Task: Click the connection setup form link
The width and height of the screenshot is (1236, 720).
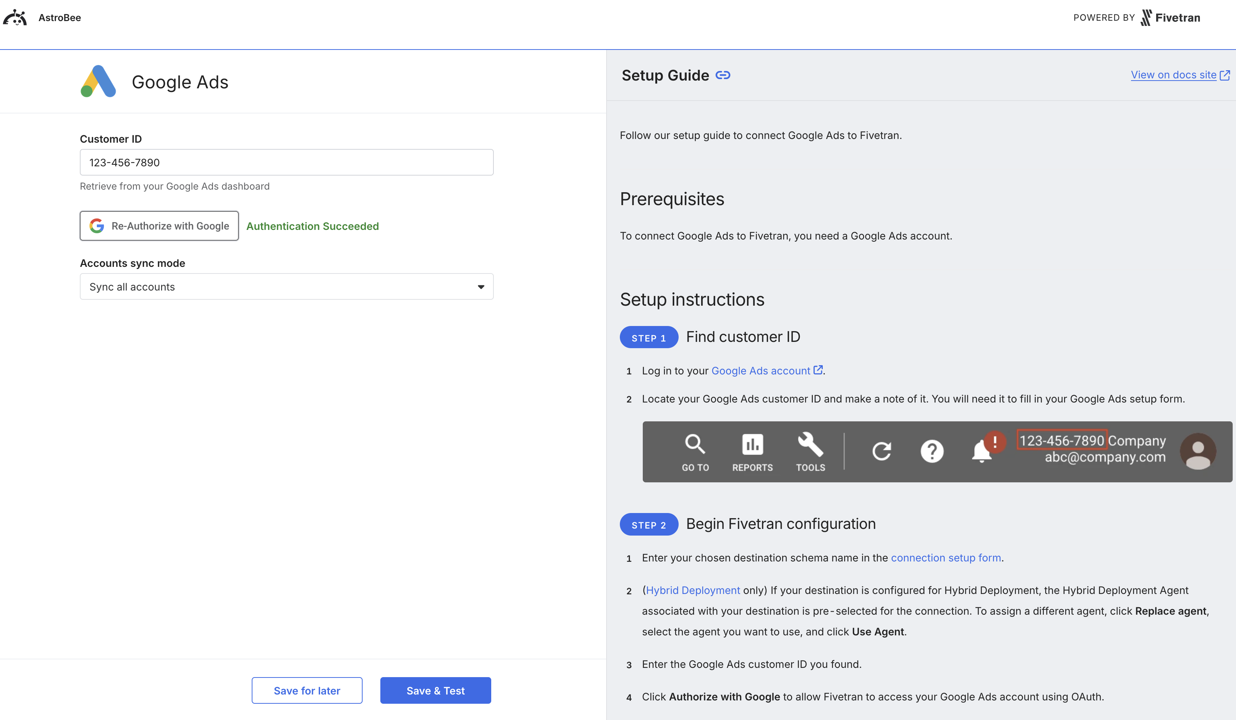Action: click(945, 558)
